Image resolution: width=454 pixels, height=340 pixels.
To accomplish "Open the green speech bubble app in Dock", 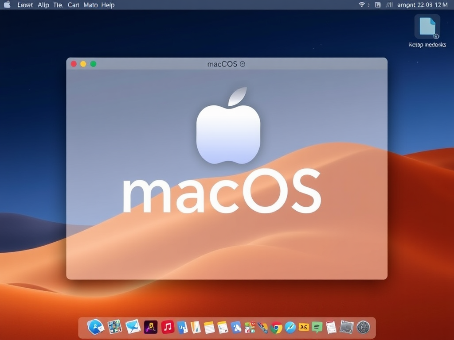I will coord(317,327).
